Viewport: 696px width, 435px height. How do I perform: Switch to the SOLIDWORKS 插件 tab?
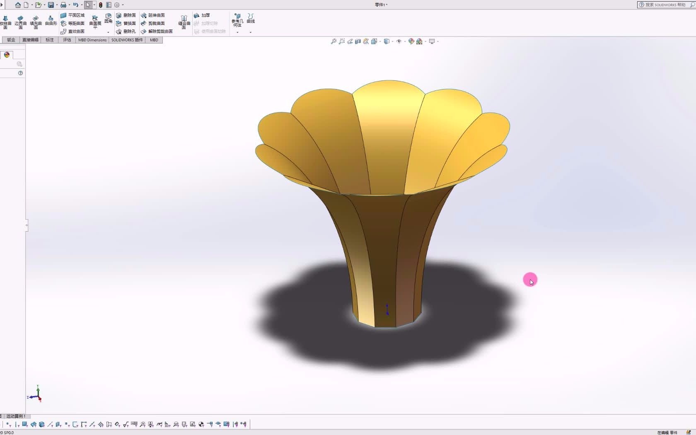(127, 40)
